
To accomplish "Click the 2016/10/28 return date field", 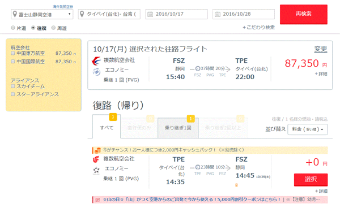I will 244,14.
